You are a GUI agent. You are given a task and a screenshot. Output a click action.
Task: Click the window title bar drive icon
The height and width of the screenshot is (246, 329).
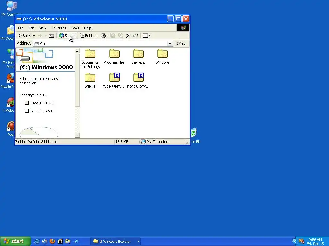[x=19, y=19]
